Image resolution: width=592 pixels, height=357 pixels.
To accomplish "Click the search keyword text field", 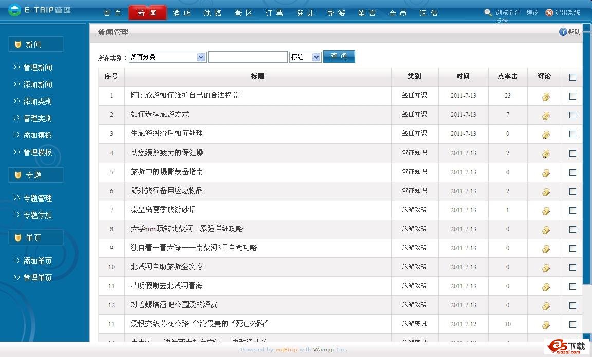I will (x=248, y=57).
